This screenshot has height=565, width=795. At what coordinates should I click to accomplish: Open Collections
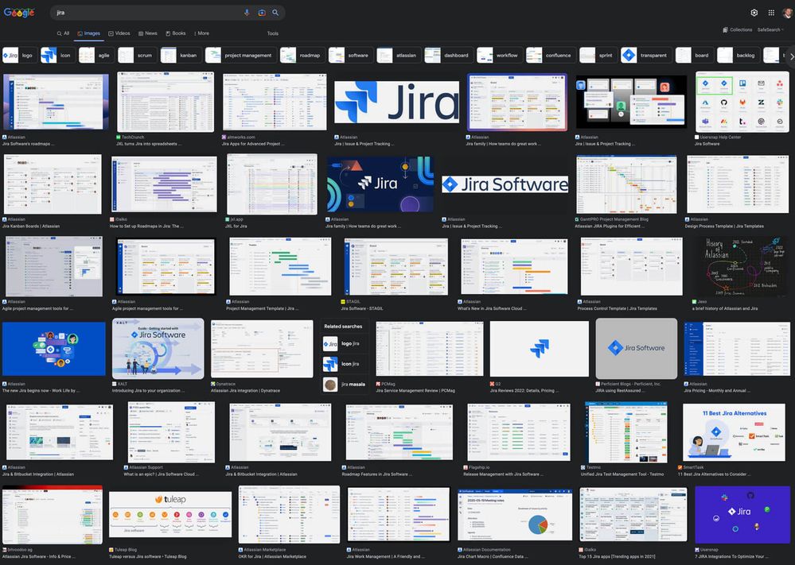[x=737, y=30]
